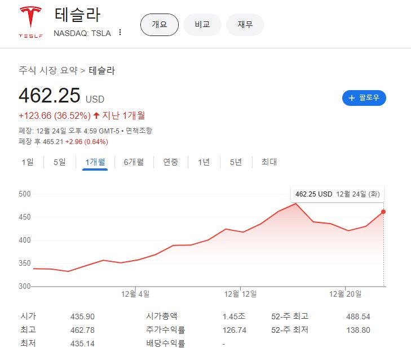This screenshot has width=411, height=348.
Task: Click the 52-주 최고 label
Action: 290,316
